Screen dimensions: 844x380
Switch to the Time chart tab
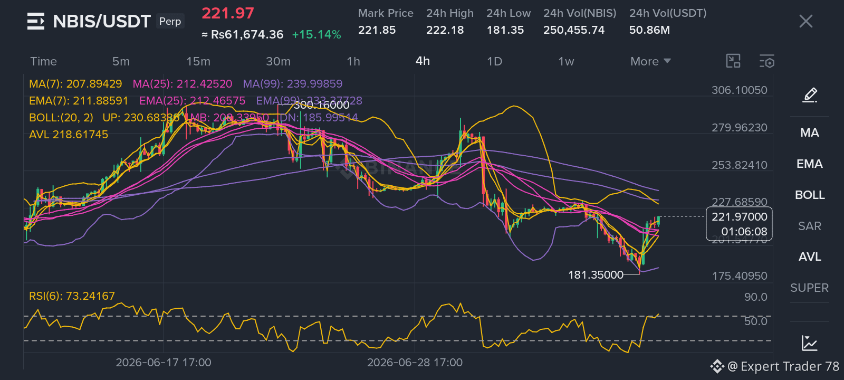[43, 61]
